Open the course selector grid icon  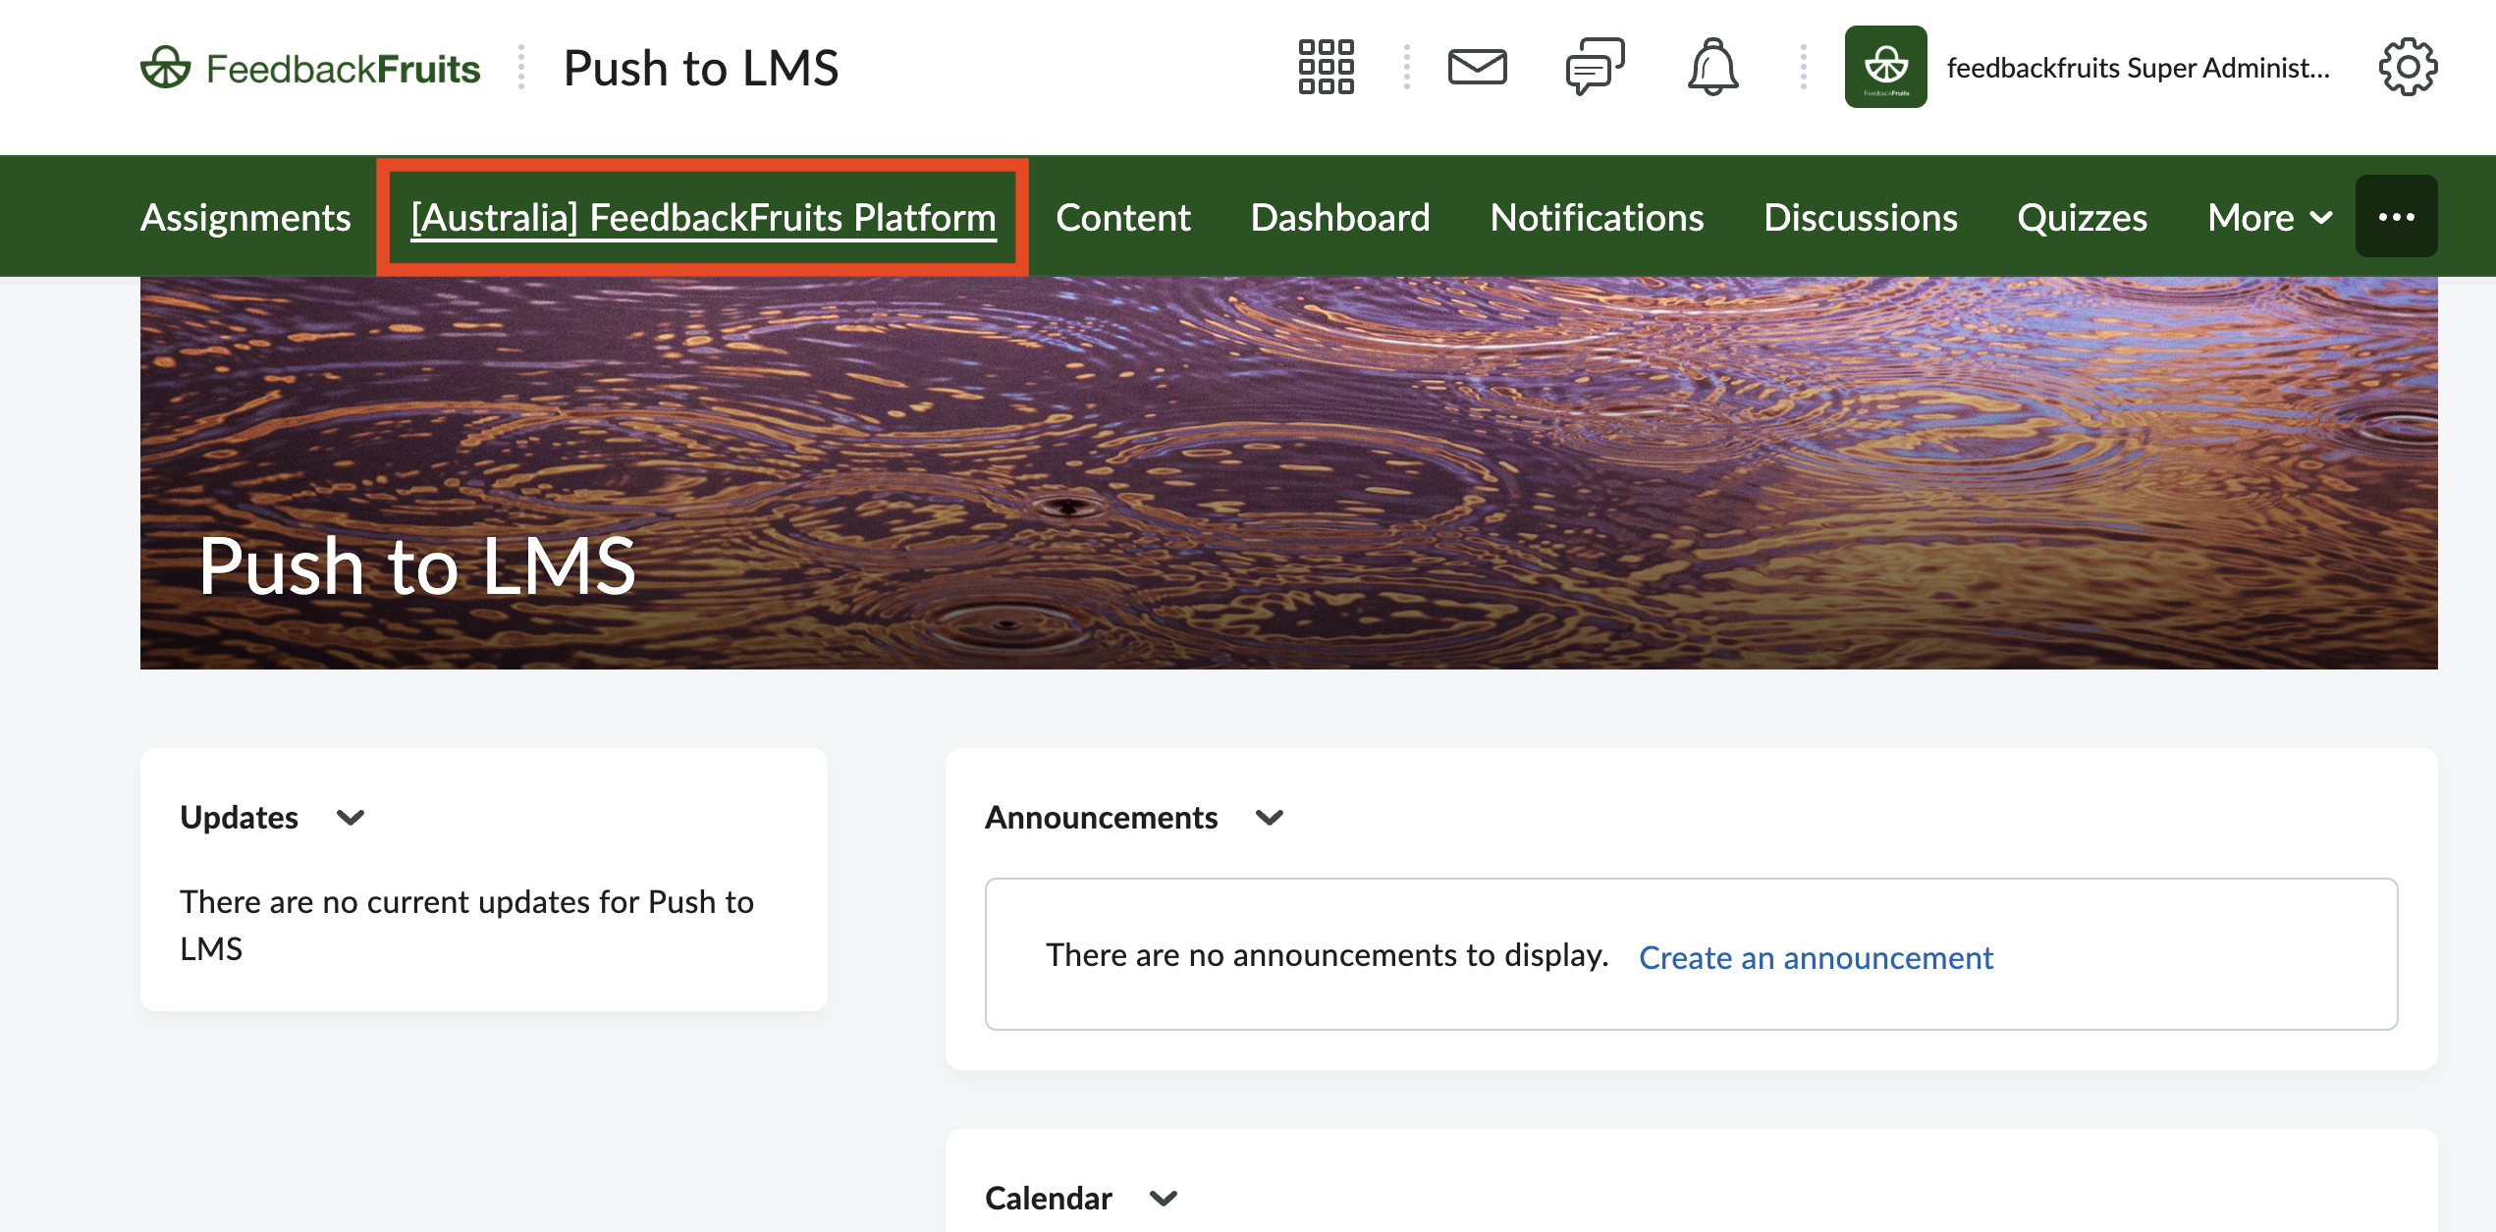[x=1326, y=67]
